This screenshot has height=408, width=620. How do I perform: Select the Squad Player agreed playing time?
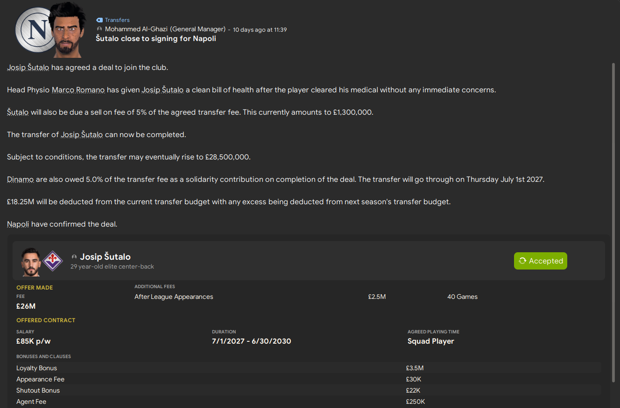coord(430,341)
